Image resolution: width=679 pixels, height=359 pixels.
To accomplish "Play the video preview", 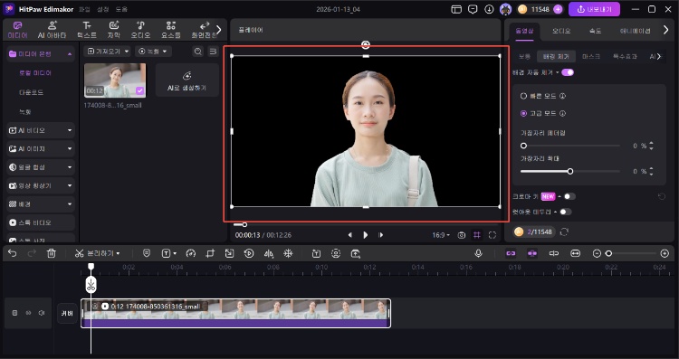I will (x=366, y=235).
